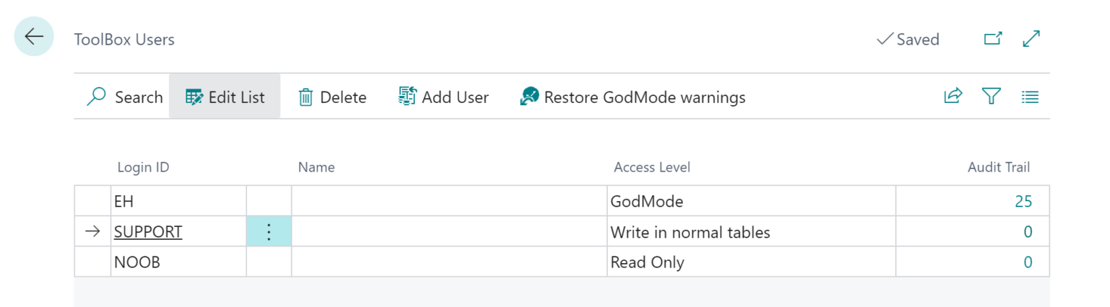
Task: Click EH audit trail count 25
Action: [x=1023, y=202]
